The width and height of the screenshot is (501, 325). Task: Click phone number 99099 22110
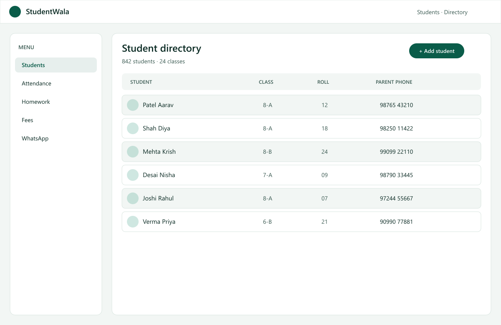(397, 152)
